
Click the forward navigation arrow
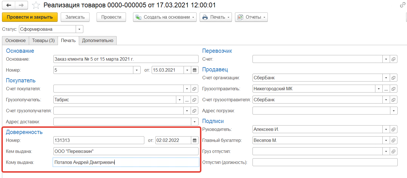pyautogui.click(x=21, y=5)
